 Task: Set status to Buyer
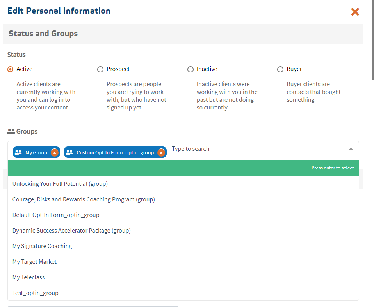pyautogui.click(x=280, y=69)
